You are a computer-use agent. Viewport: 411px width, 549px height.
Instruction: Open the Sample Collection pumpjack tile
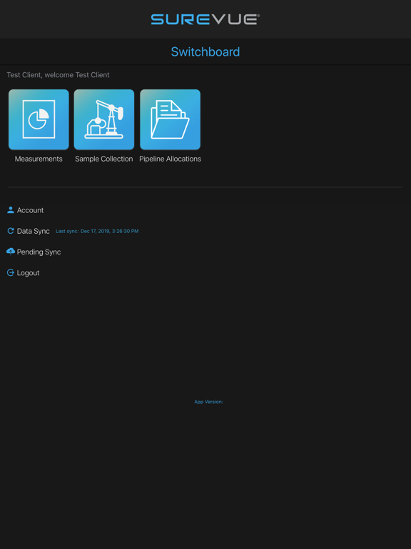click(104, 119)
